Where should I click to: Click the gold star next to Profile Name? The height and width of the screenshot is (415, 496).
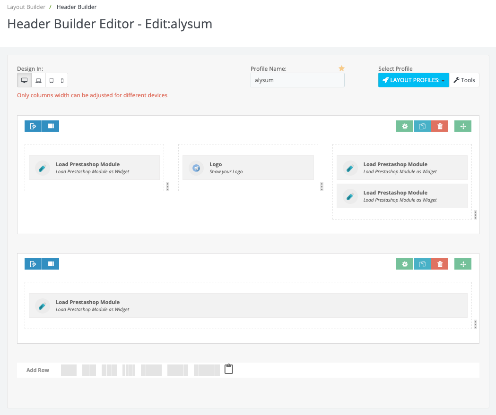pyautogui.click(x=341, y=68)
